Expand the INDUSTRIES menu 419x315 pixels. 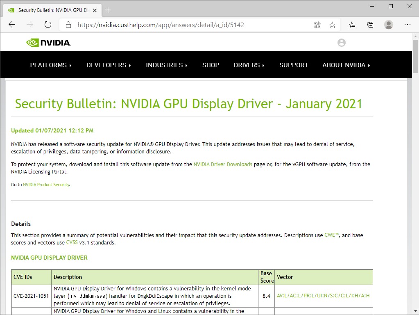point(166,65)
